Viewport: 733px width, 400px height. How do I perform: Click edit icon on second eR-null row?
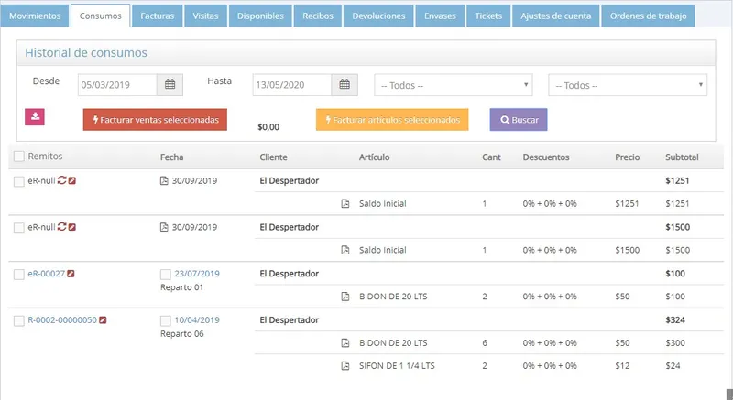click(72, 227)
